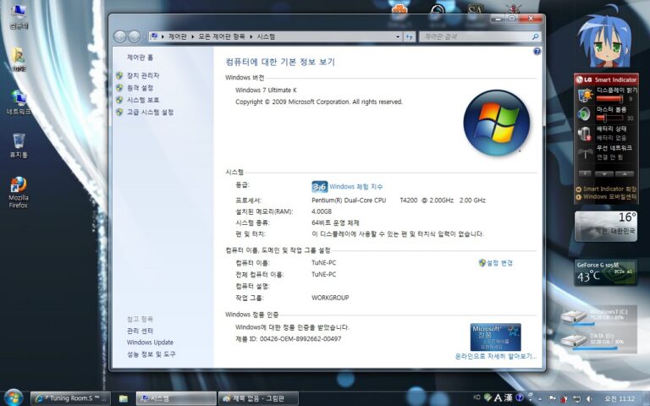
Task: Click the 3.6 experience index score badge
Action: (x=320, y=187)
